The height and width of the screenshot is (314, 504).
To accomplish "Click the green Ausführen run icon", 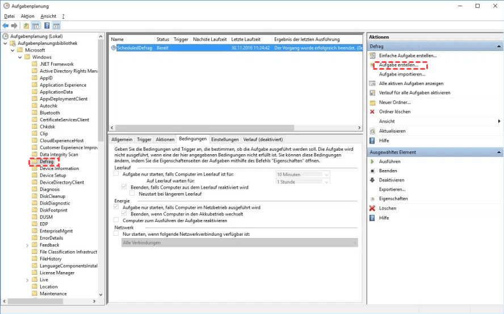I will (372, 162).
